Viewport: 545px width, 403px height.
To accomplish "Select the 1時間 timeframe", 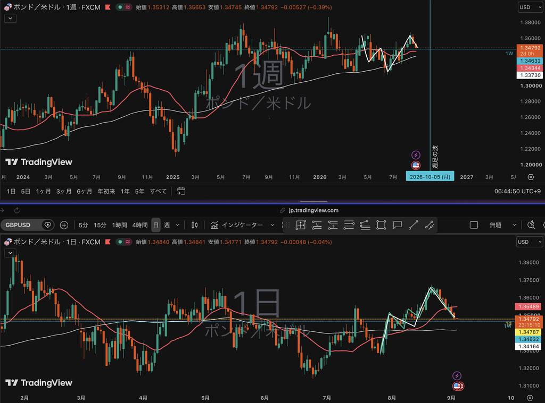I will (x=119, y=225).
